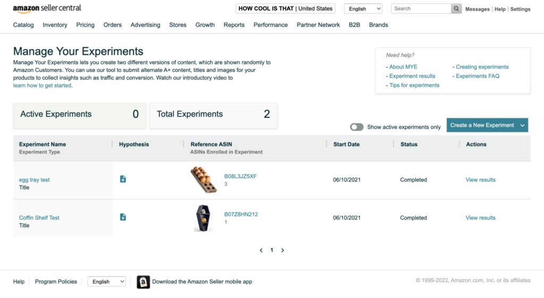This screenshot has height=298, width=544.
Task: Open the egg tray product thumbnail
Action: click(x=204, y=180)
